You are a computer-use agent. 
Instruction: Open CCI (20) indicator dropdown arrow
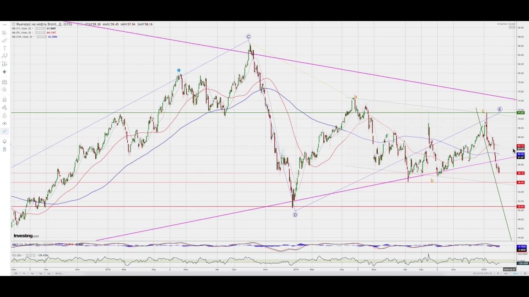tap(23, 255)
